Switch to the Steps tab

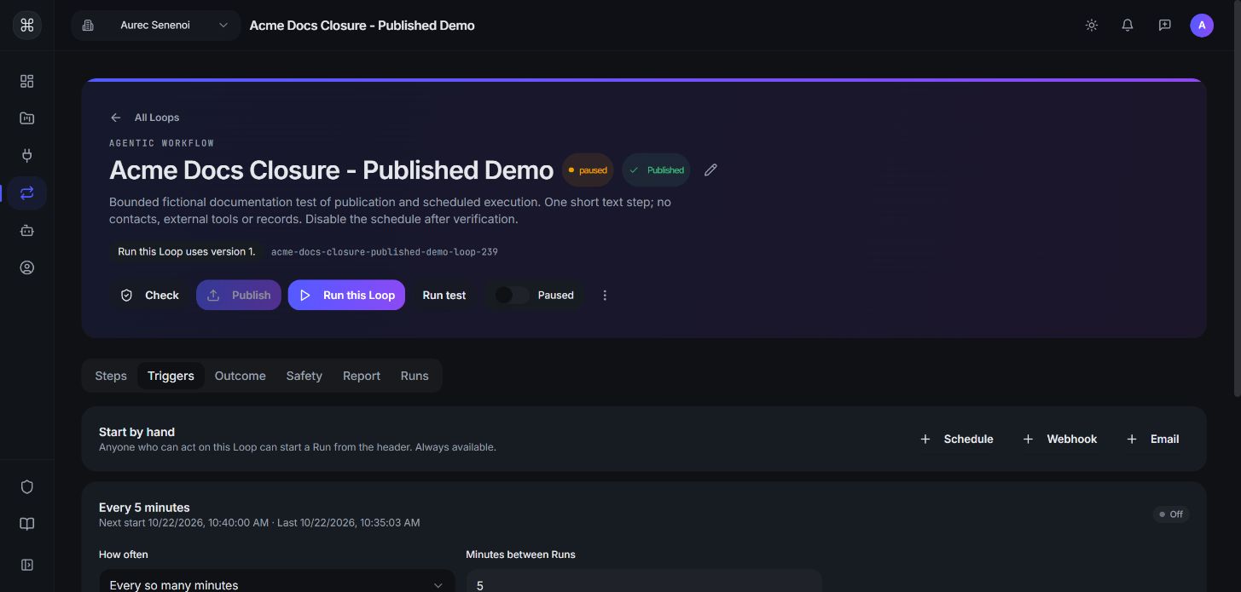tap(111, 376)
